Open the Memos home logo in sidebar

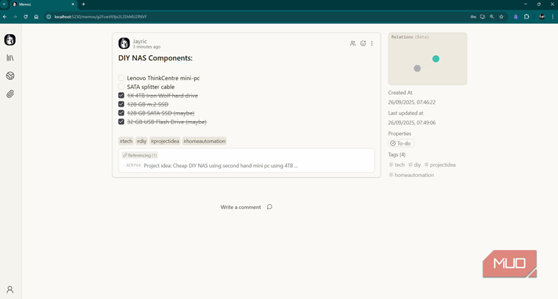coord(10,40)
